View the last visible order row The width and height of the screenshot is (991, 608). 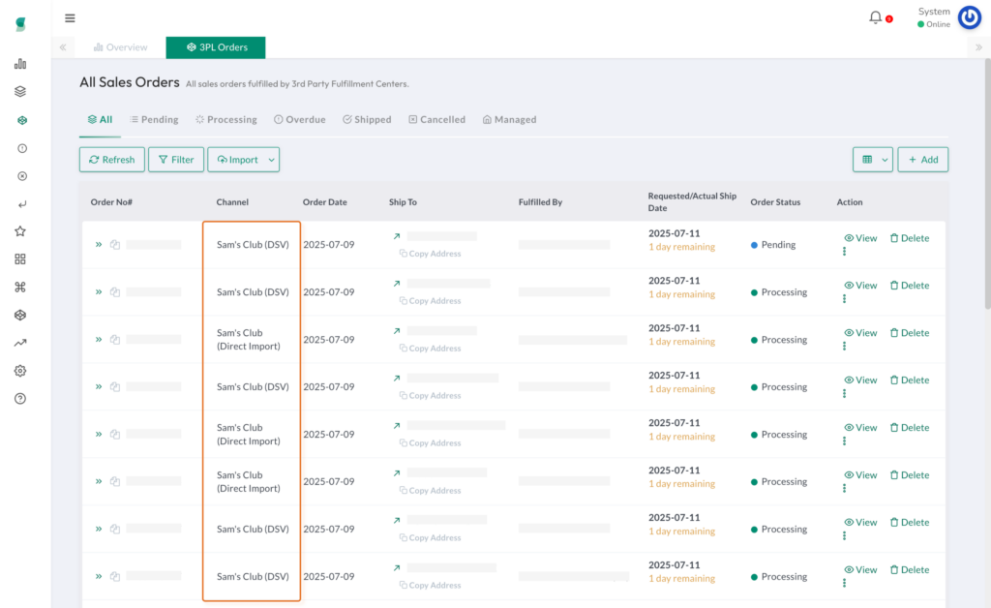pos(860,570)
